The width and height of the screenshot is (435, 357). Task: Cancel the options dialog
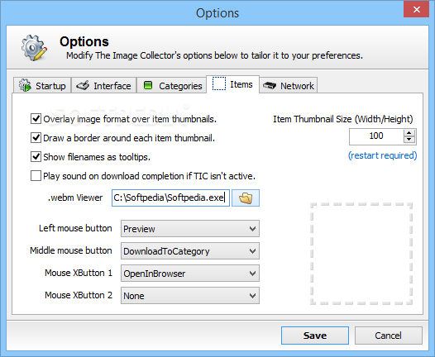click(389, 336)
